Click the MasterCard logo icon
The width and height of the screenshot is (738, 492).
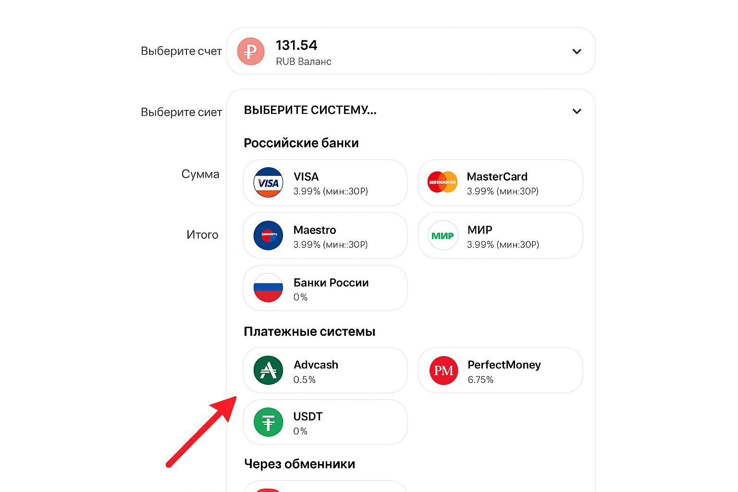(443, 182)
